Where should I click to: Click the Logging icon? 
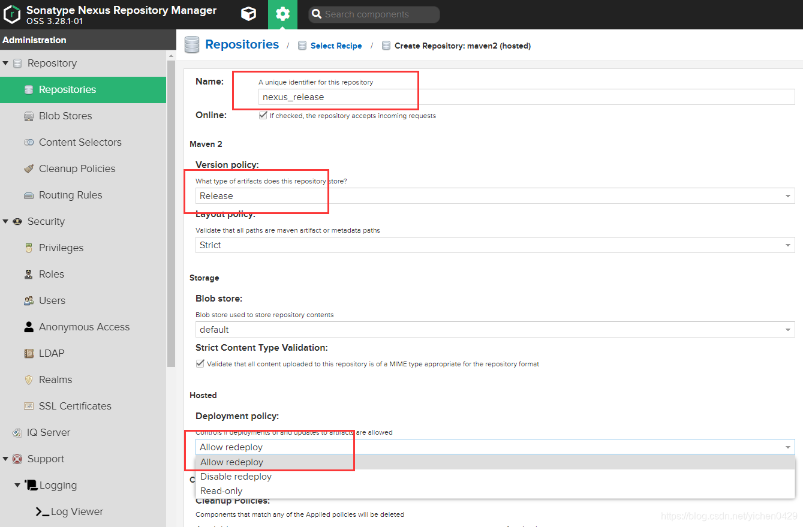pos(31,485)
